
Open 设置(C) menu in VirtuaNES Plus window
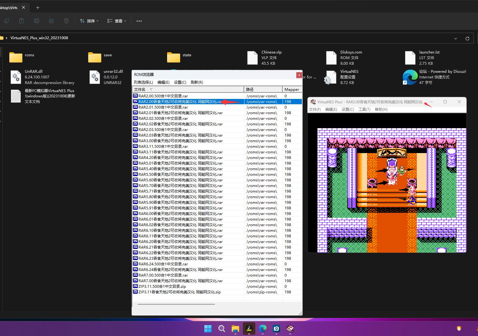[x=348, y=109]
